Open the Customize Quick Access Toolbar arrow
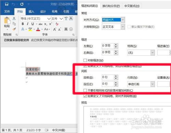The image size is (171, 133). [x=28, y=4]
